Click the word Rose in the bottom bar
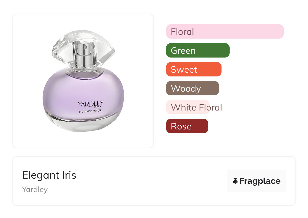The height and width of the screenshot is (218, 308). pyautogui.click(x=181, y=126)
